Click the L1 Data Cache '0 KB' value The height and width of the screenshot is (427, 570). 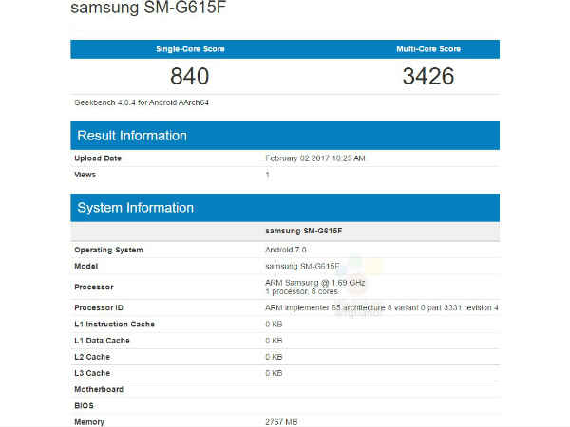[274, 341]
